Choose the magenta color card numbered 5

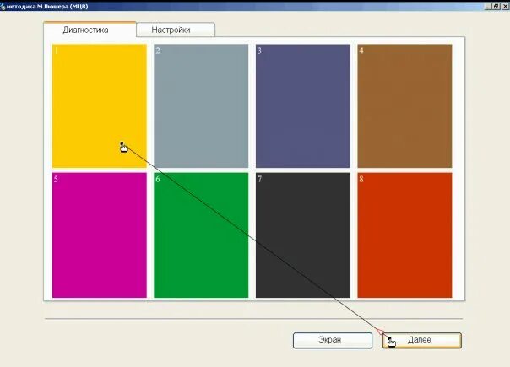pyautogui.click(x=99, y=235)
